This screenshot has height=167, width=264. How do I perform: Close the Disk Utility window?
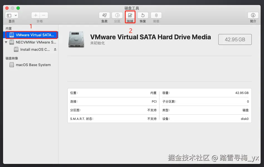pyautogui.click(x=7, y=8)
